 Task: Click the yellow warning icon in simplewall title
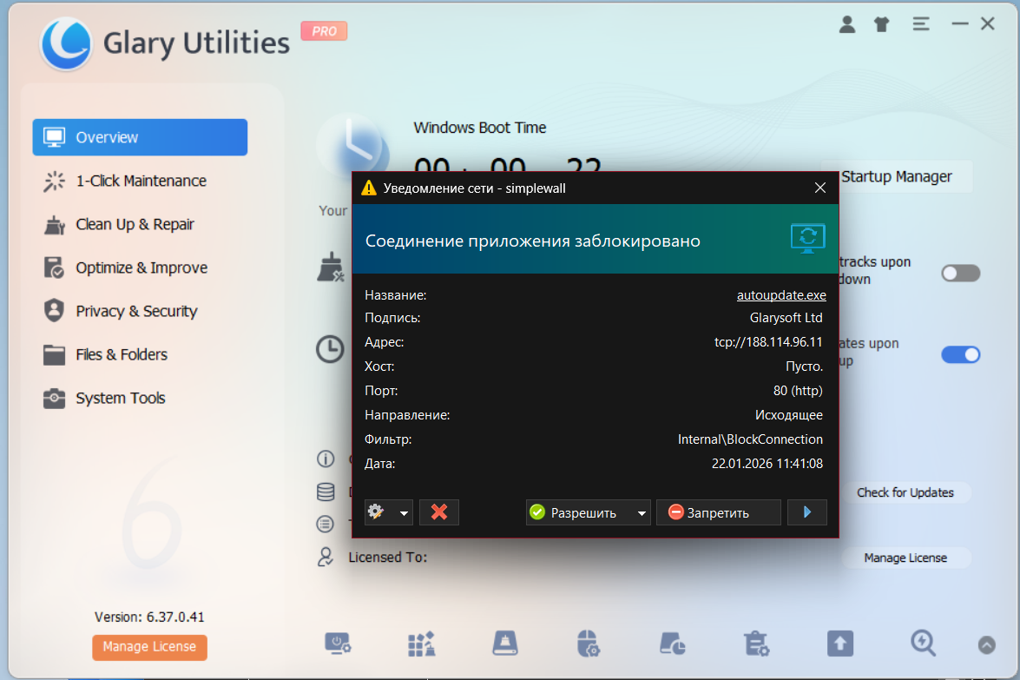tap(369, 188)
